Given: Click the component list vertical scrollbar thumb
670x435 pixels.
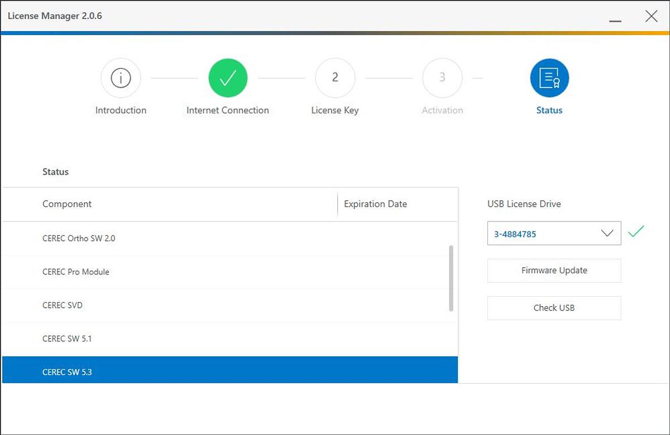Looking at the screenshot, I should tap(451, 278).
